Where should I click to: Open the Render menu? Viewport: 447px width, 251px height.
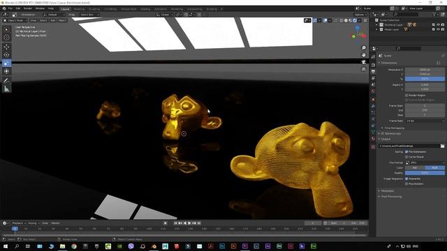(28, 8)
